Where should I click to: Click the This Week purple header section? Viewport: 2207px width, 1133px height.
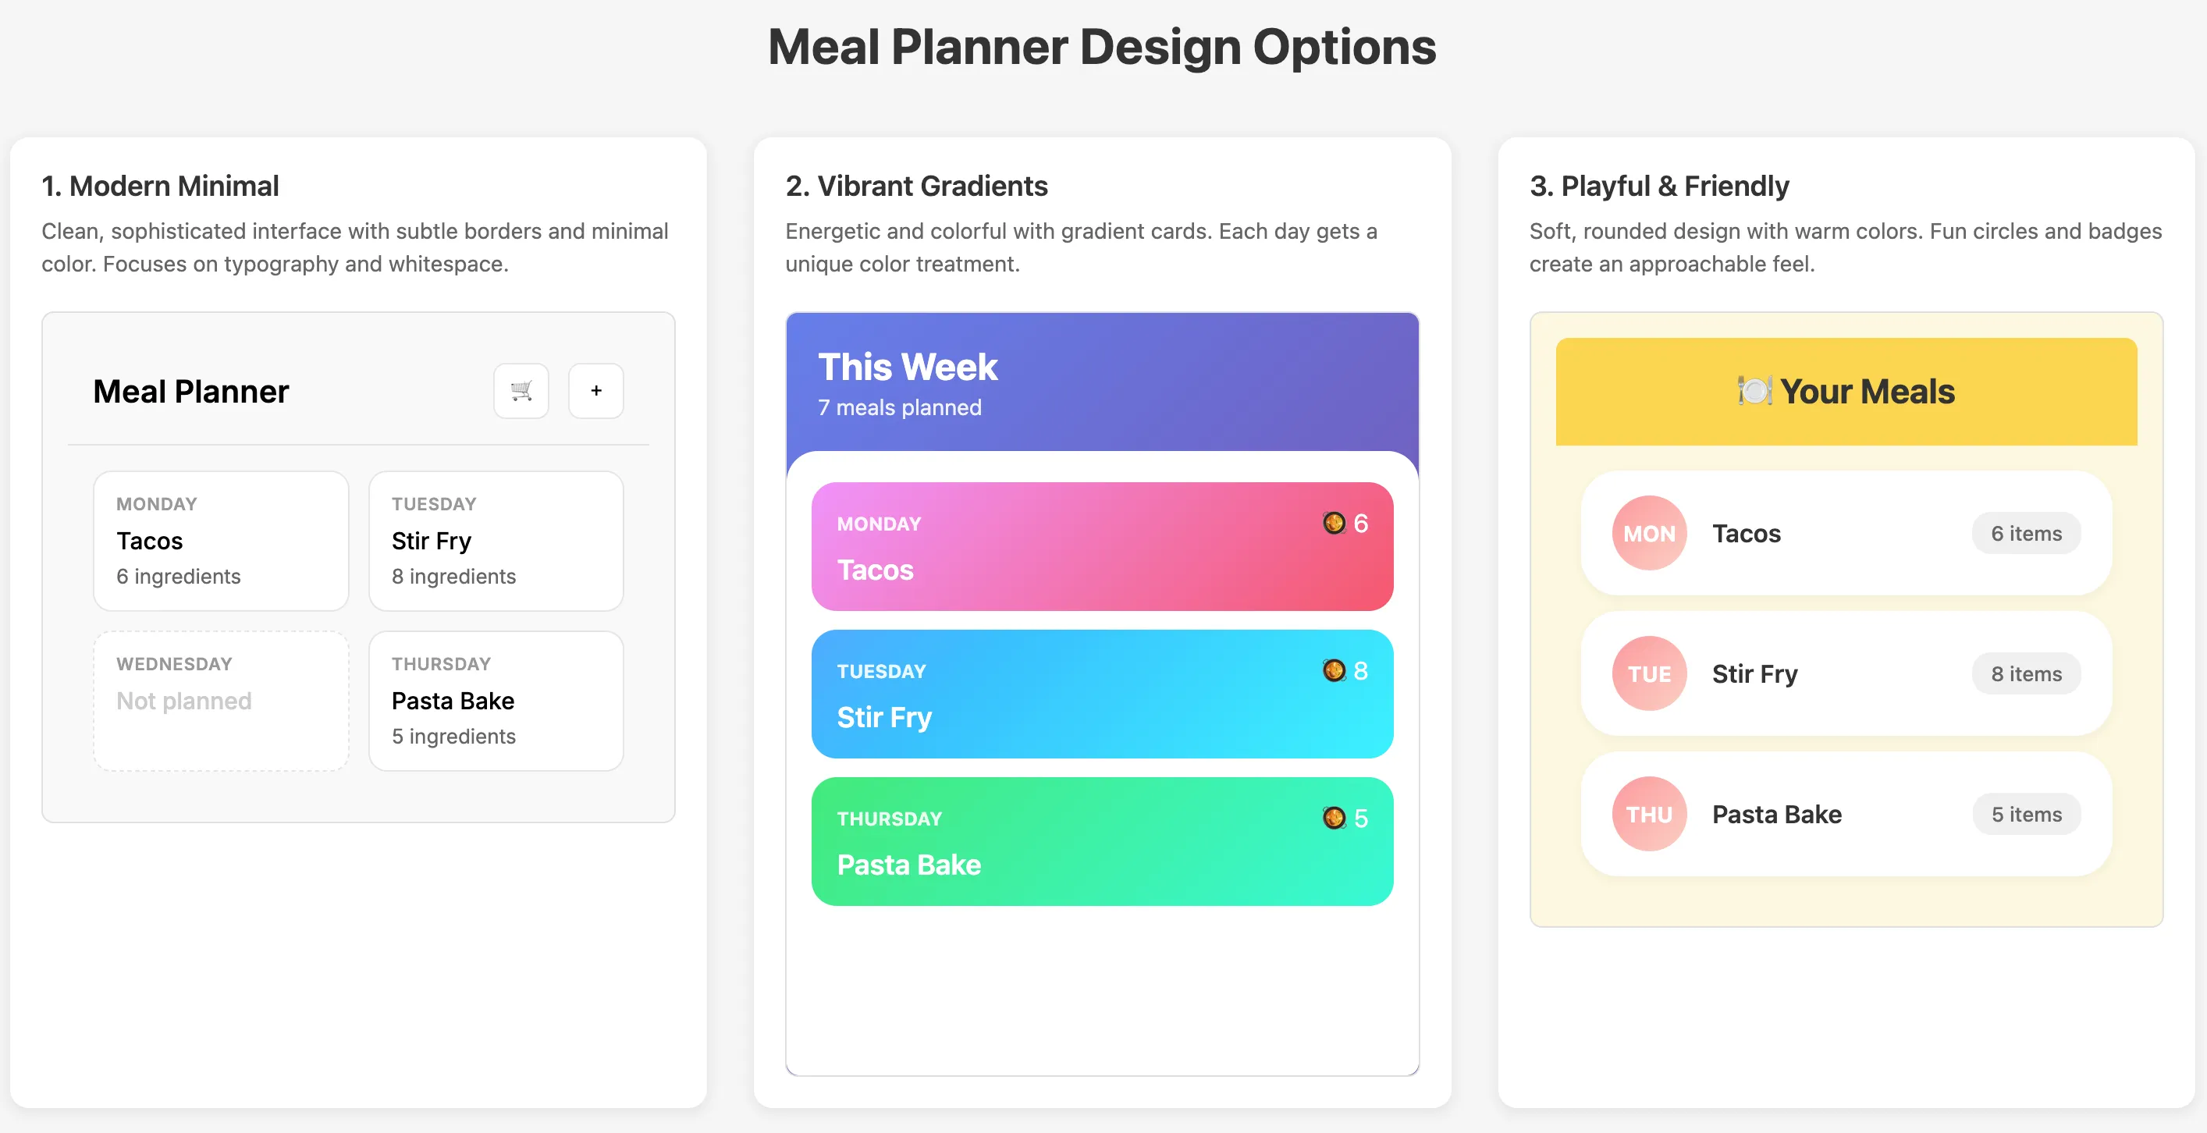[x=1102, y=384]
